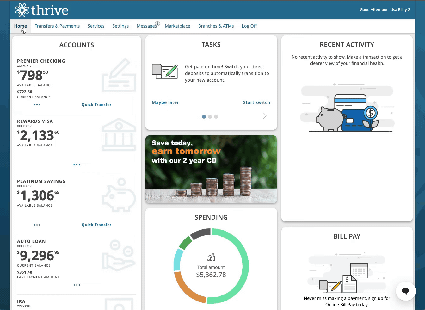
Task: Click the Bill Pay sign-up description text
Action: pyautogui.click(x=347, y=301)
